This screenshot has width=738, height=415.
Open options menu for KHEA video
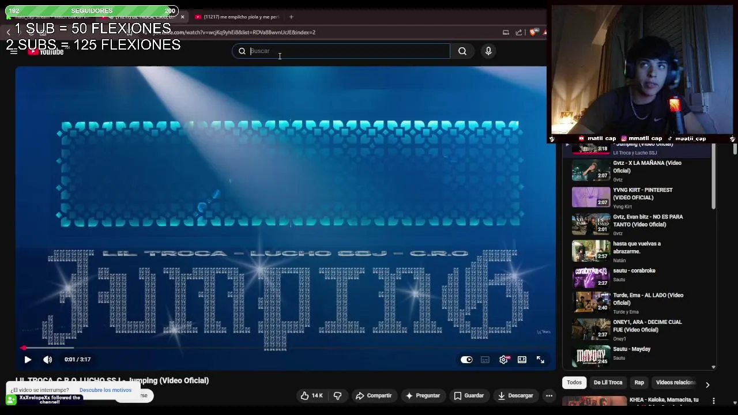click(x=714, y=401)
